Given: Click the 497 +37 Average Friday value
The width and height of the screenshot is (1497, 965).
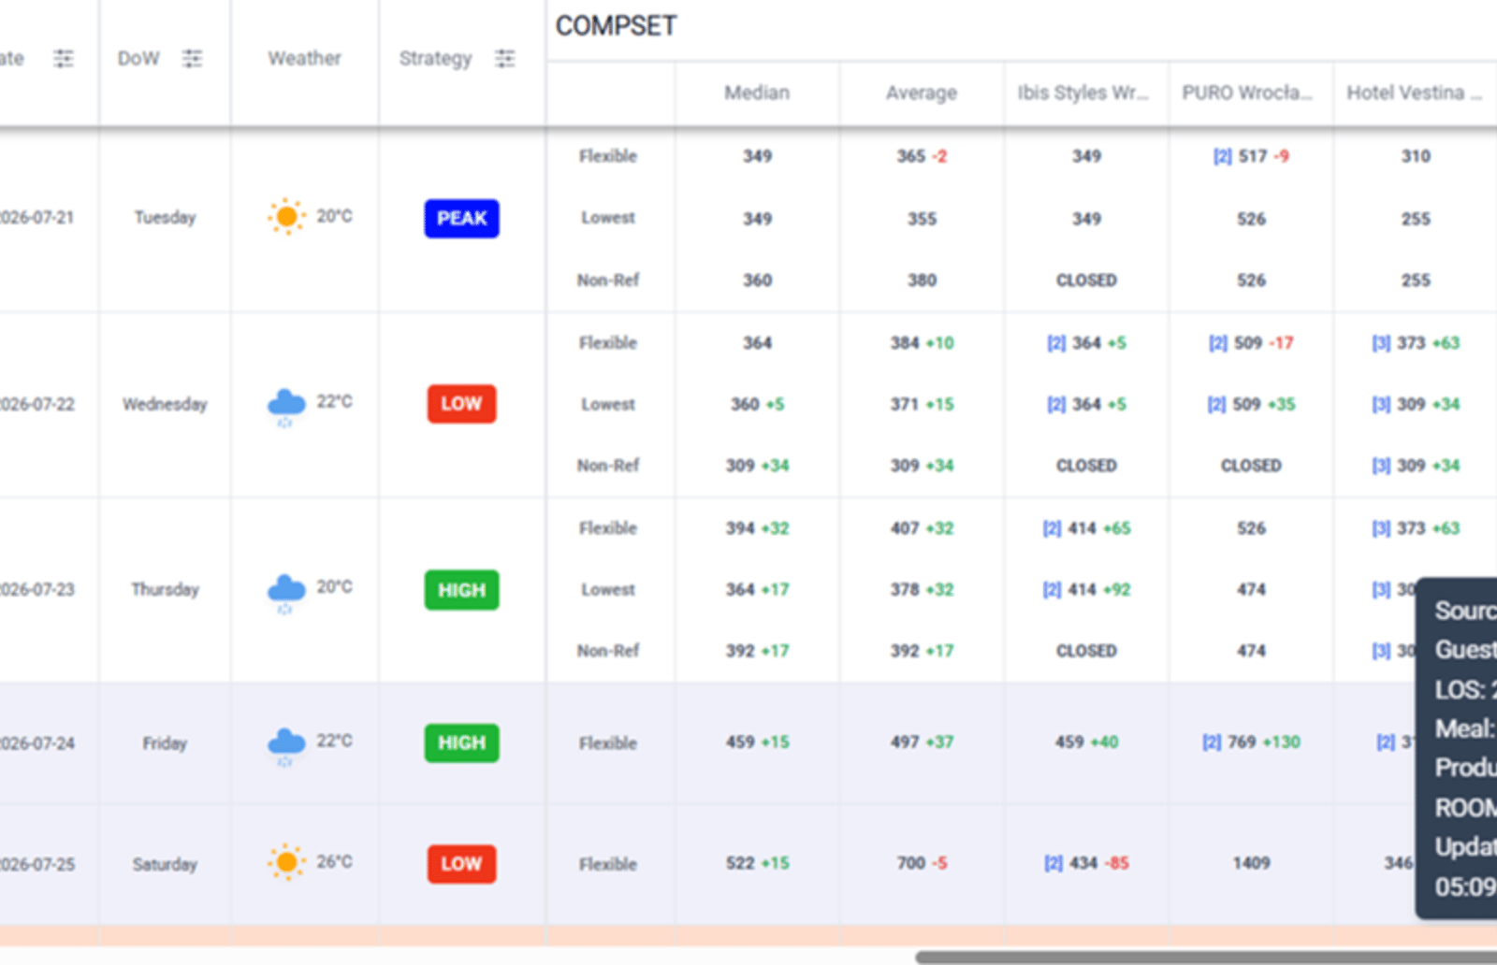Looking at the screenshot, I should coord(922,742).
